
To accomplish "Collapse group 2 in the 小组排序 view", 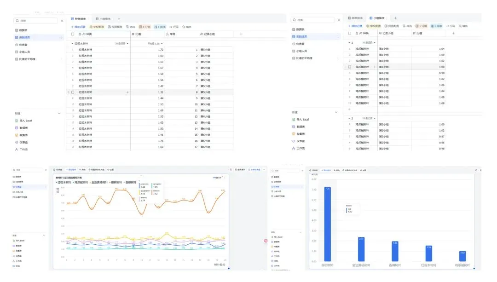I will click(x=349, y=118).
